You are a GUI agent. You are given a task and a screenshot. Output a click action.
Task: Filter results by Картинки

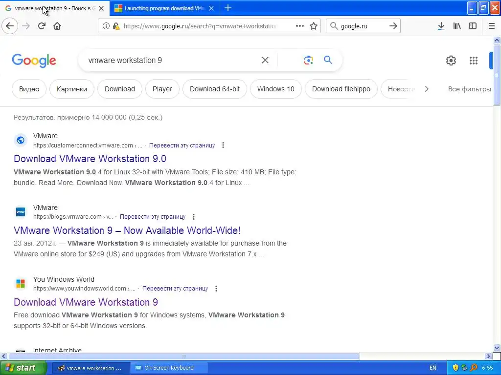(72, 89)
